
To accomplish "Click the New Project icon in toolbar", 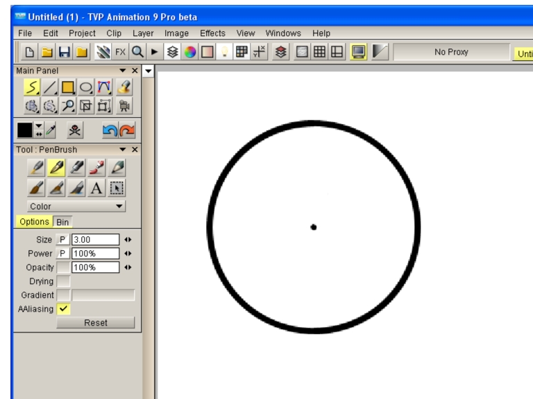I will pos(30,52).
